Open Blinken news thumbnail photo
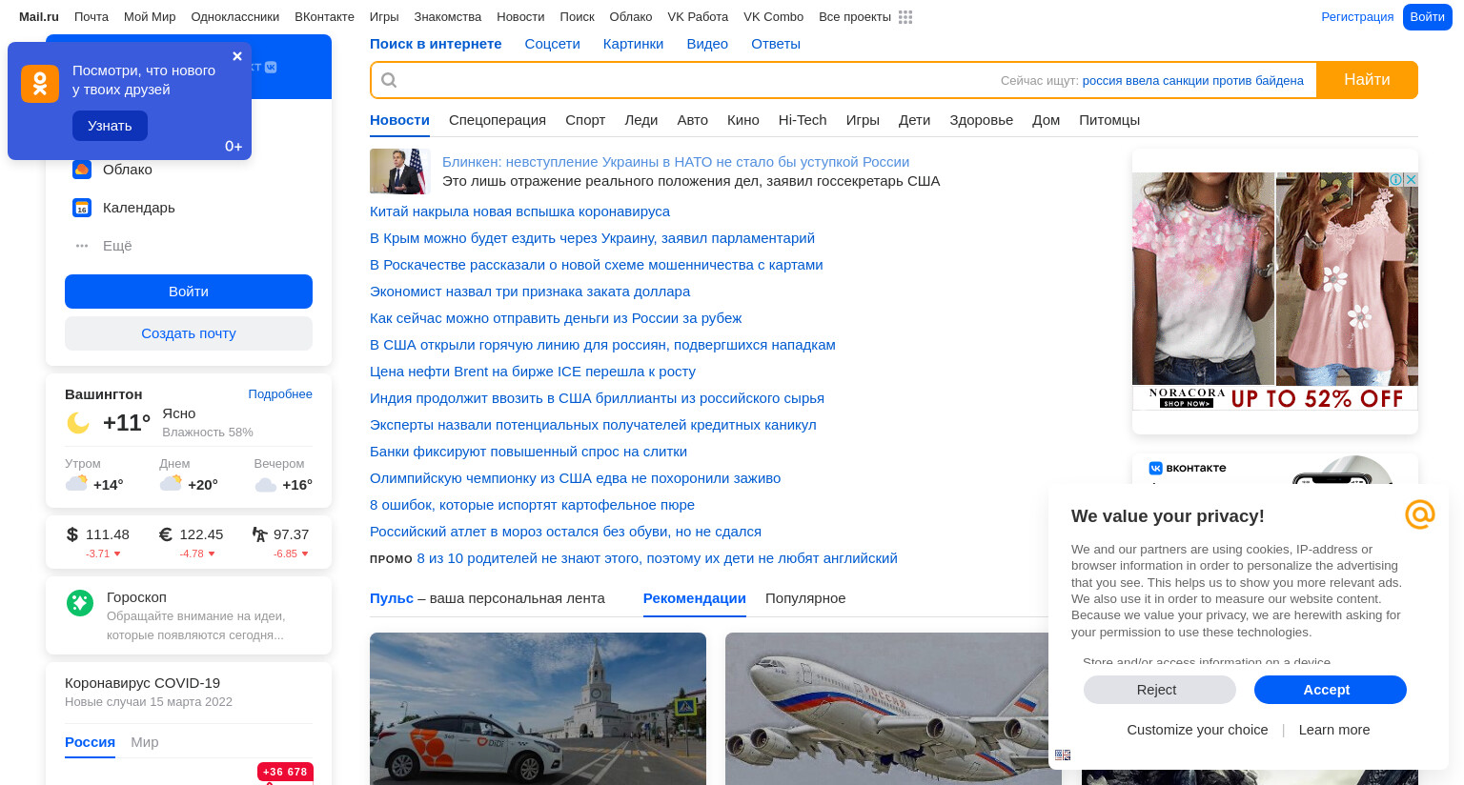The image size is (1464, 785). pyautogui.click(x=400, y=171)
